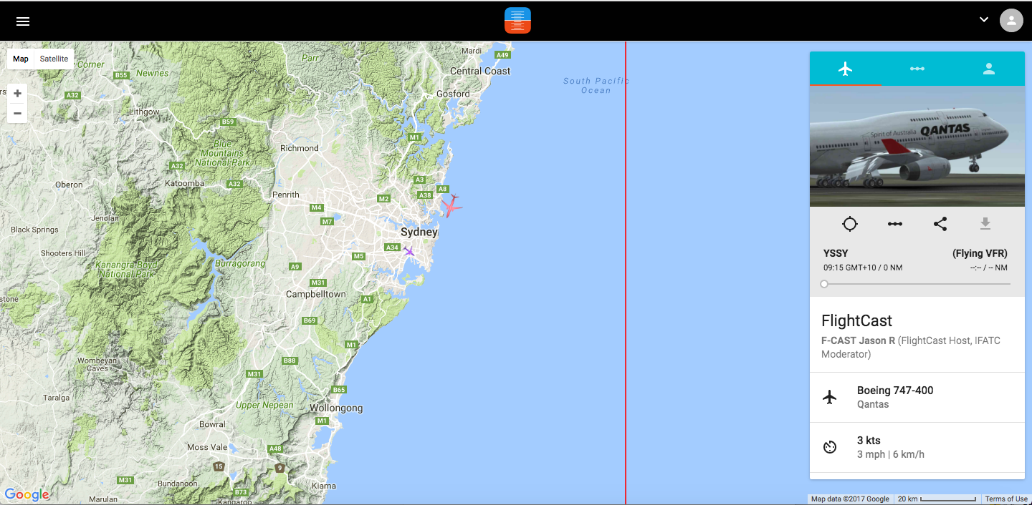Click the Qantas airline text
The height and width of the screenshot is (505, 1032).
pyautogui.click(x=873, y=404)
